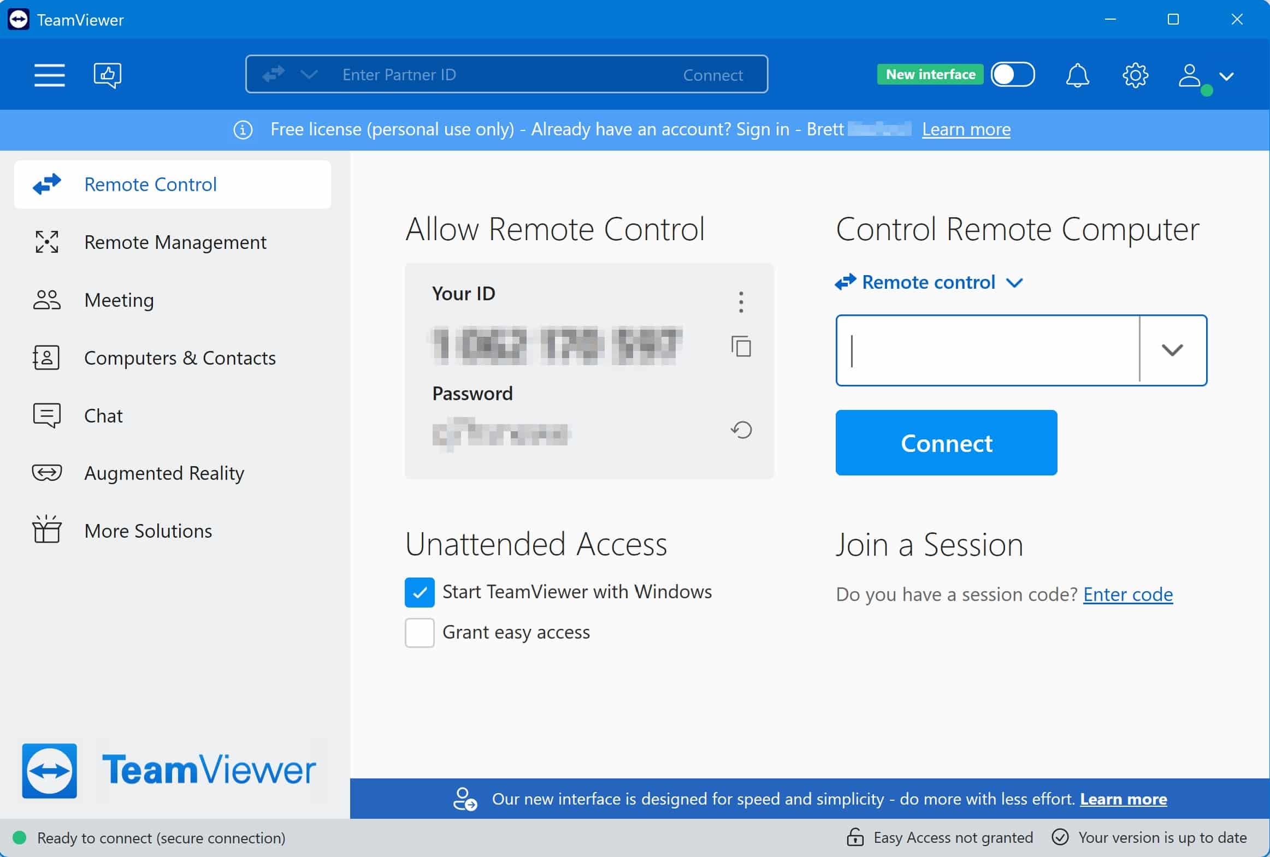1270x857 pixels.
Task: Open the settings gear
Action: [x=1135, y=75]
